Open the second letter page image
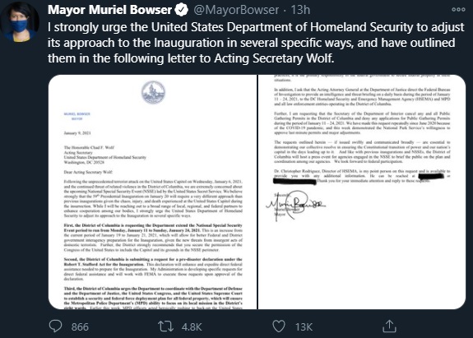The height and width of the screenshot is (338, 473). pyautogui.click(x=362, y=192)
